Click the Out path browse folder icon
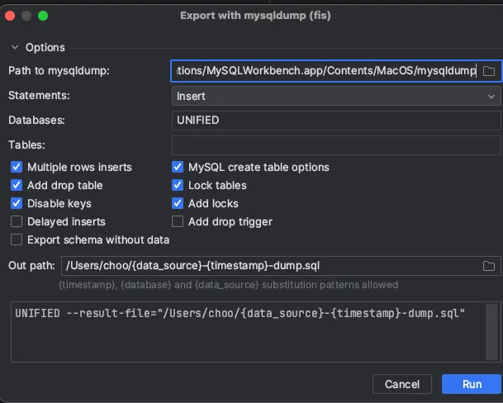The height and width of the screenshot is (403, 503). tap(488, 265)
